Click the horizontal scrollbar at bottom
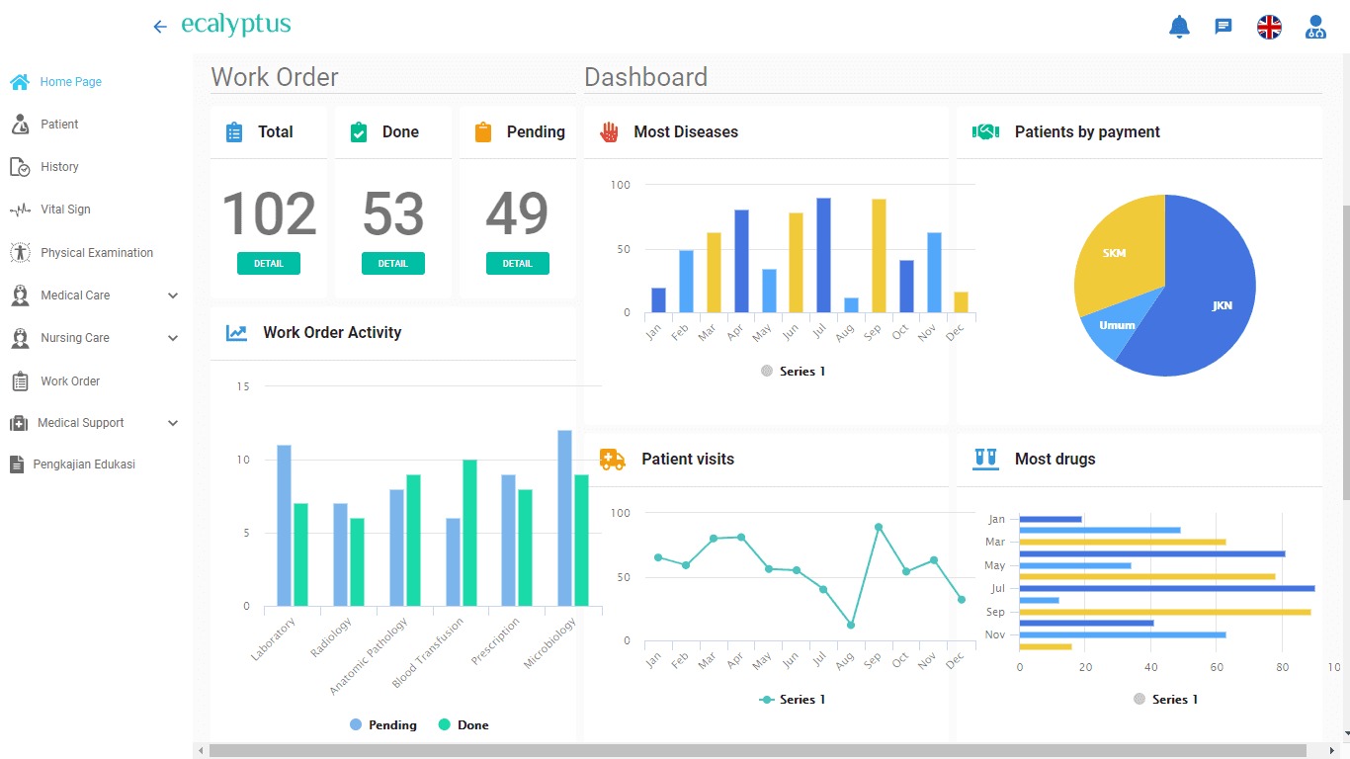The width and height of the screenshot is (1350, 759). click(x=692, y=751)
